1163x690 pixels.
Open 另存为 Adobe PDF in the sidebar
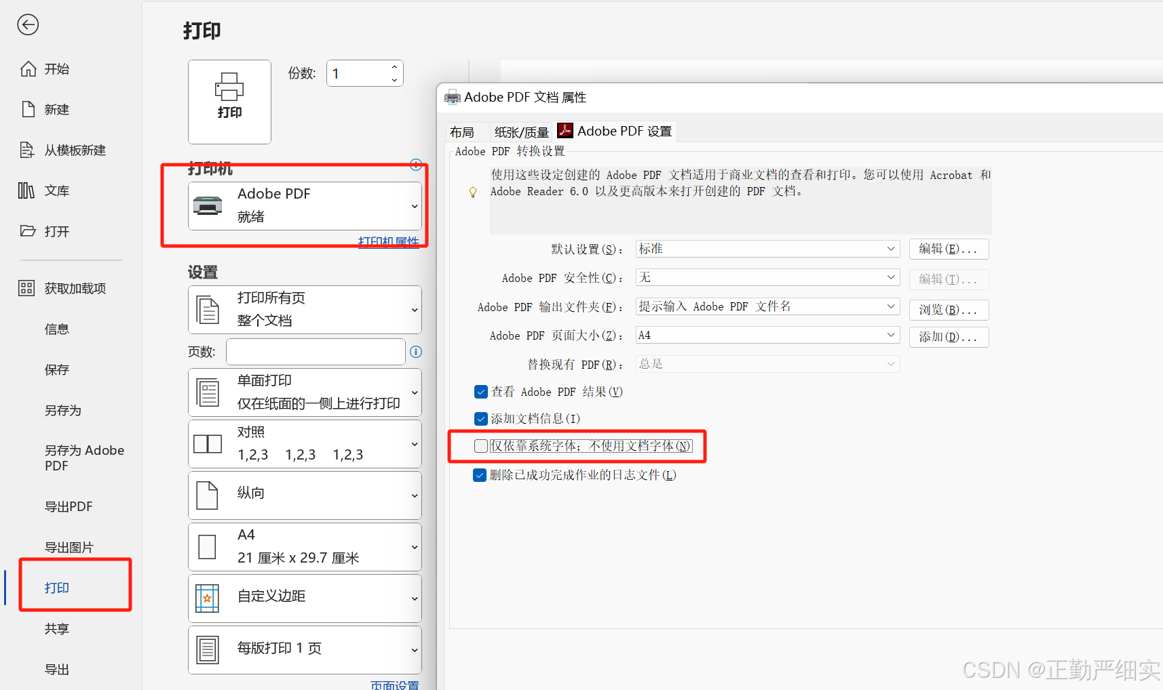point(84,458)
